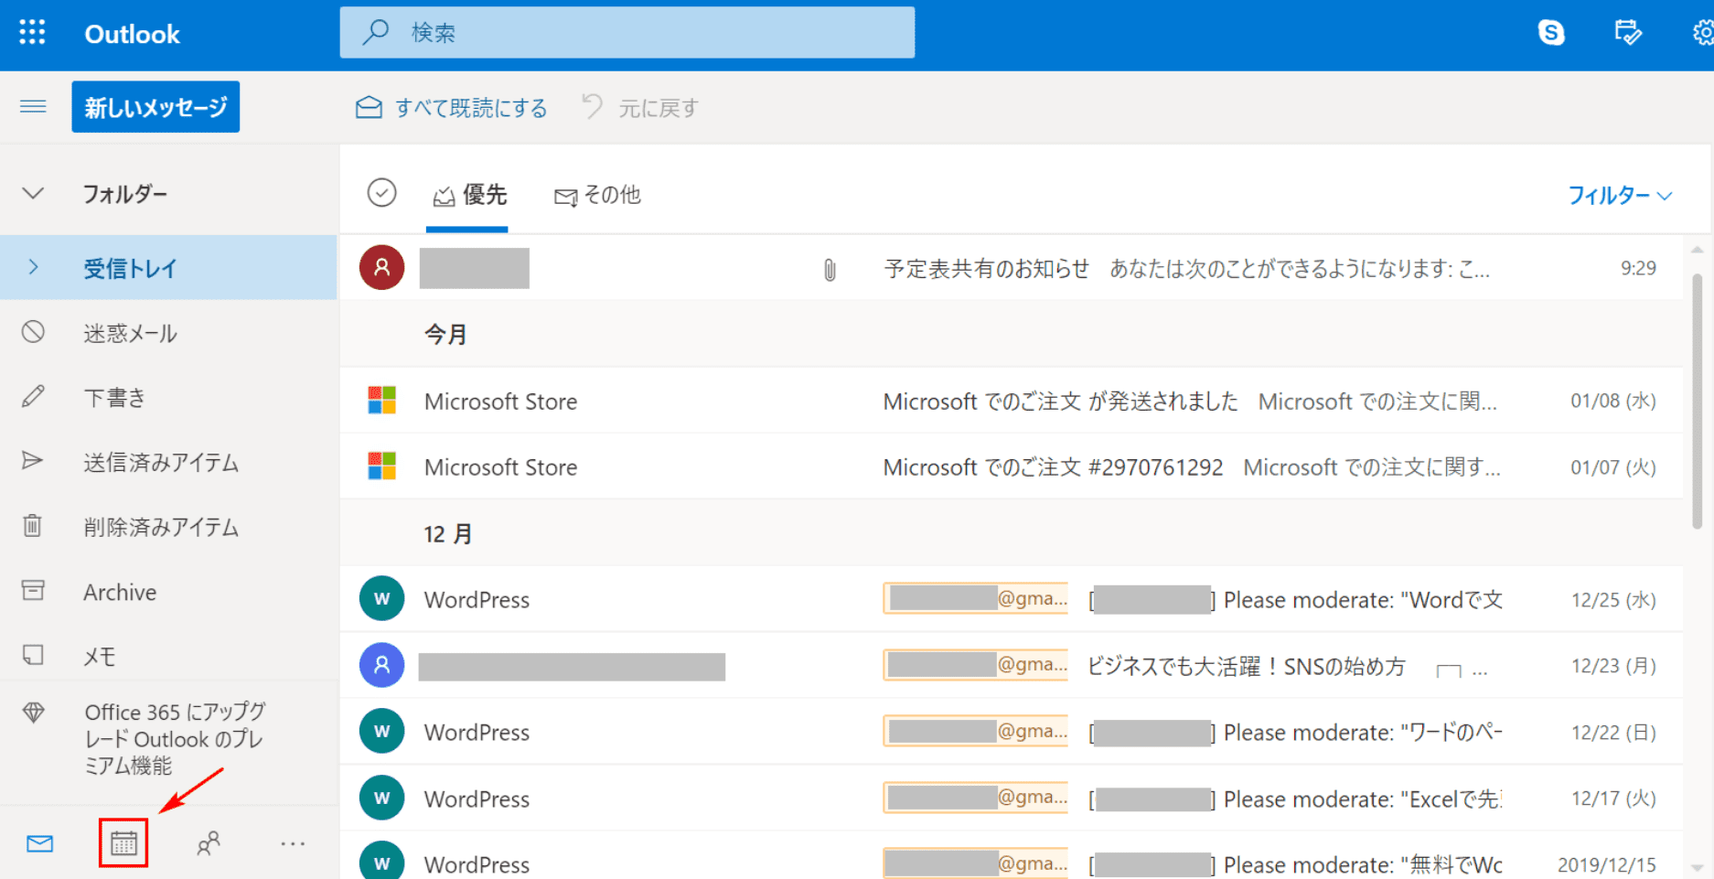The width and height of the screenshot is (1714, 879).
Task: Open the 下書き folder
Action: click(168, 397)
